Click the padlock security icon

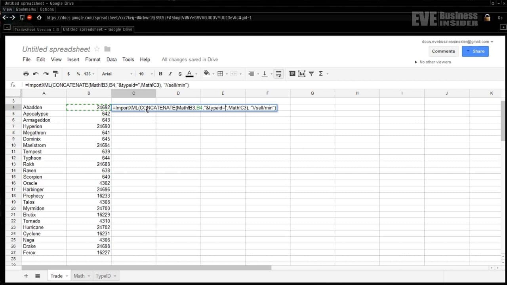point(488,17)
